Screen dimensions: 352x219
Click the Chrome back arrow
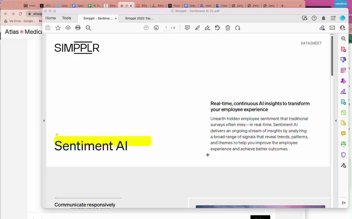coord(6,14)
